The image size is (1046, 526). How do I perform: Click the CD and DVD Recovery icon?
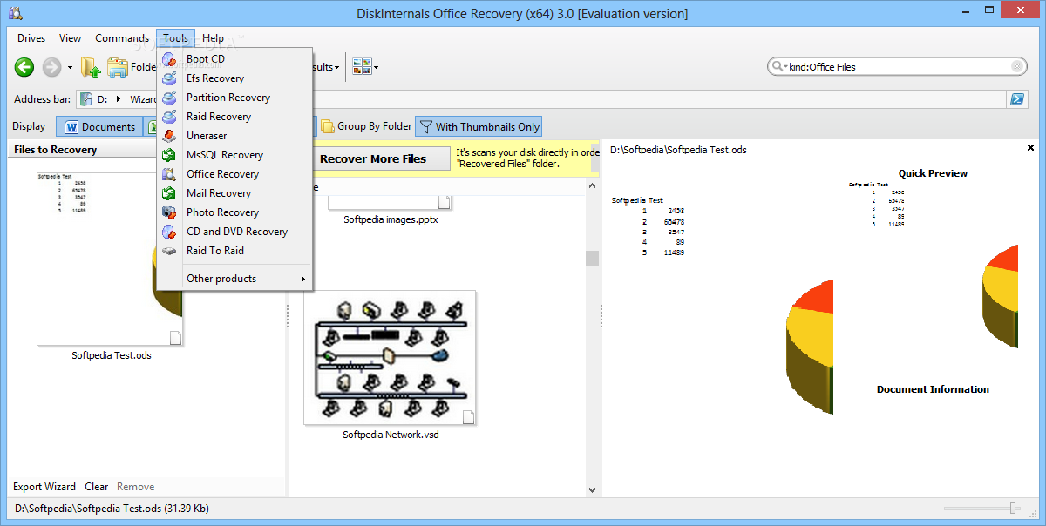tap(169, 232)
